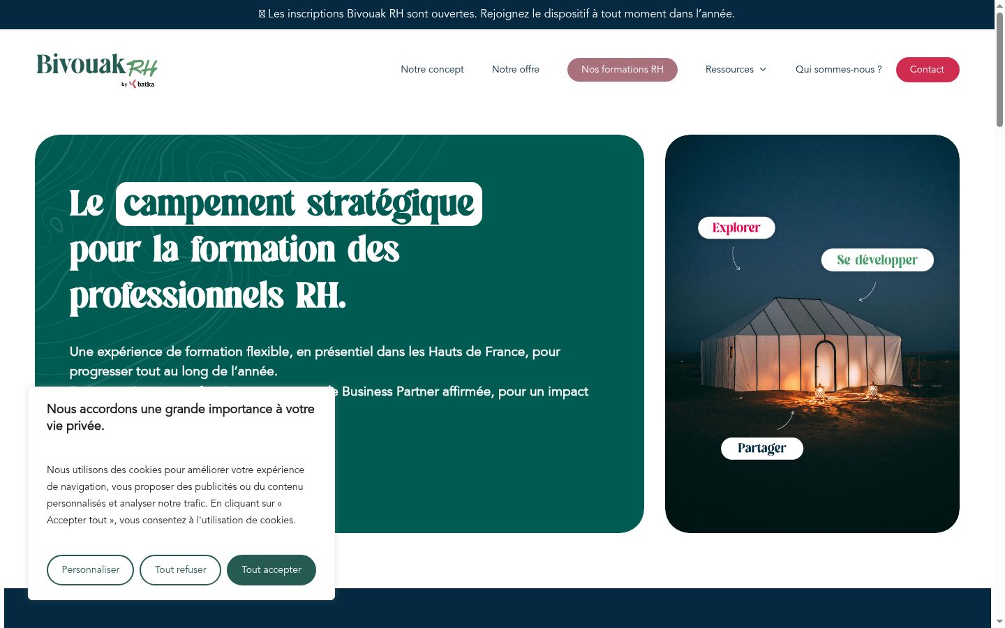
Task: Click the scrollbar down arrow
Action: click(x=999, y=622)
